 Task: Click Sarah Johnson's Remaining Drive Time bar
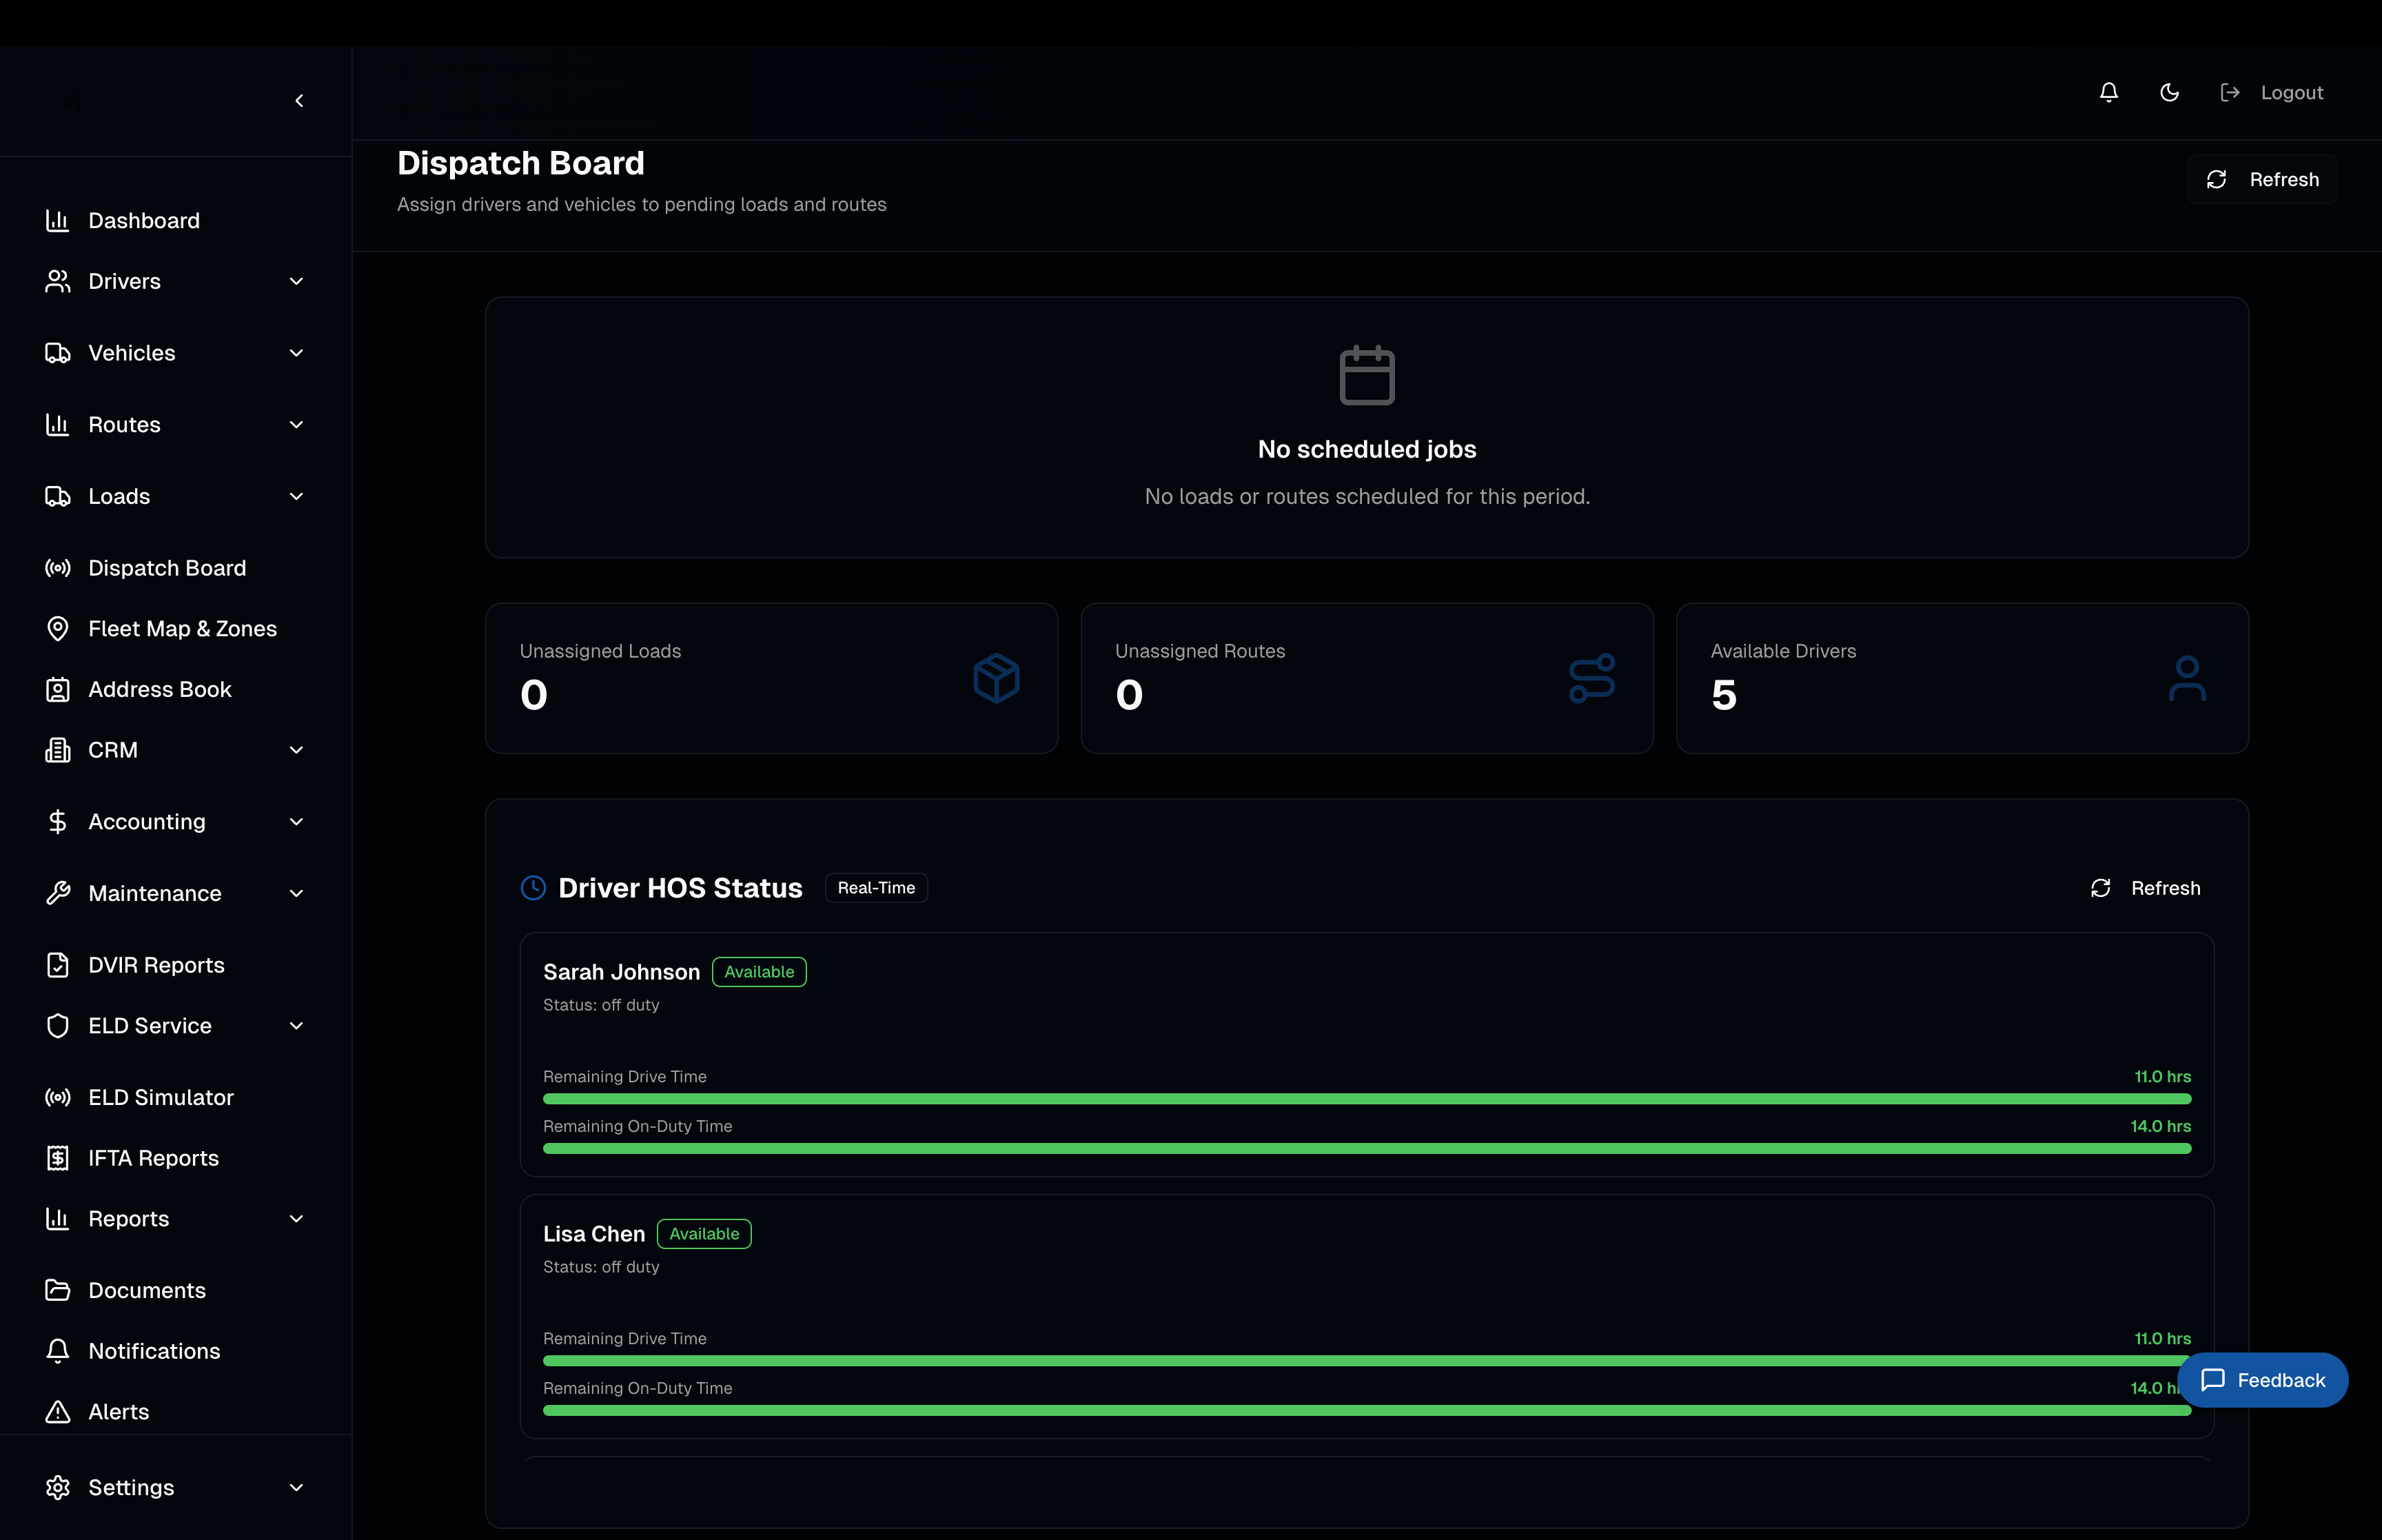coord(1367,1099)
